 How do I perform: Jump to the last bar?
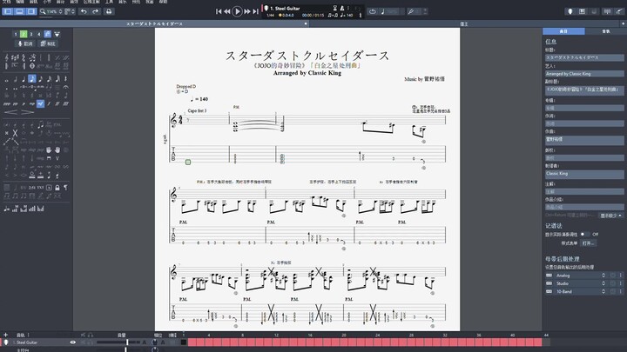pyautogui.click(x=255, y=11)
